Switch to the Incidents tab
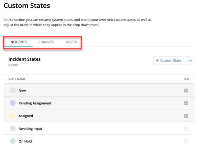Image resolution: width=198 pixels, height=145 pixels. 18,42
